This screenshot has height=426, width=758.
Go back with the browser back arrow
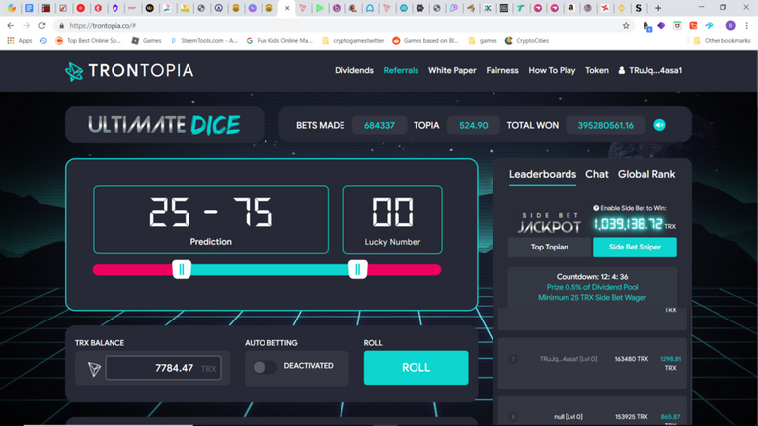tap(11, 25)
